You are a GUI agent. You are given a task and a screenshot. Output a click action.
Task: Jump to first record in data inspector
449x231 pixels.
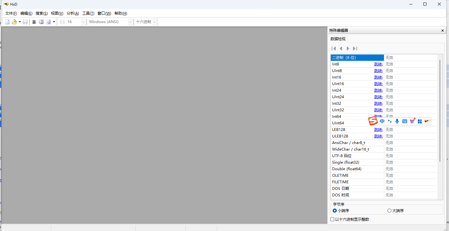click(x=334, y=48)
